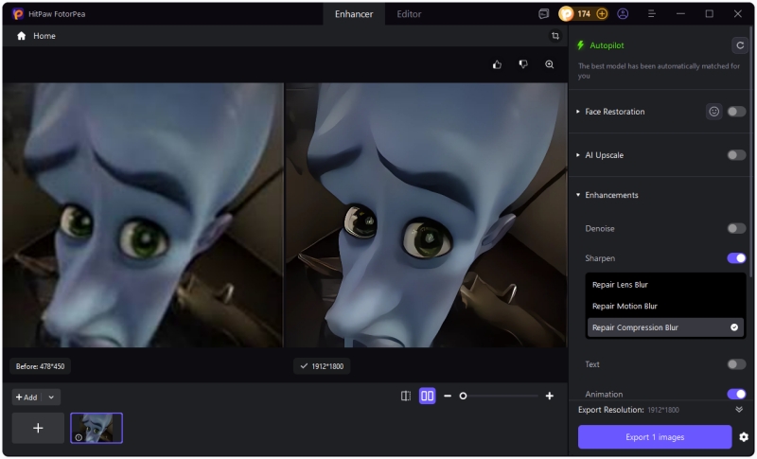The image size is (757, 459).
Task: Click the Denoise label
Action: point(600,229)
